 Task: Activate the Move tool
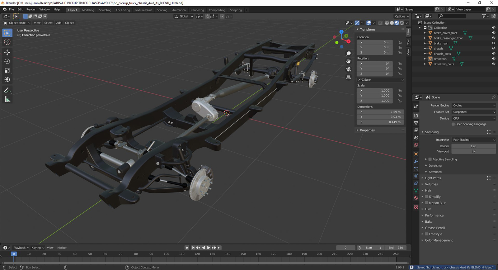pyautogui.click(x=7, y=52)
